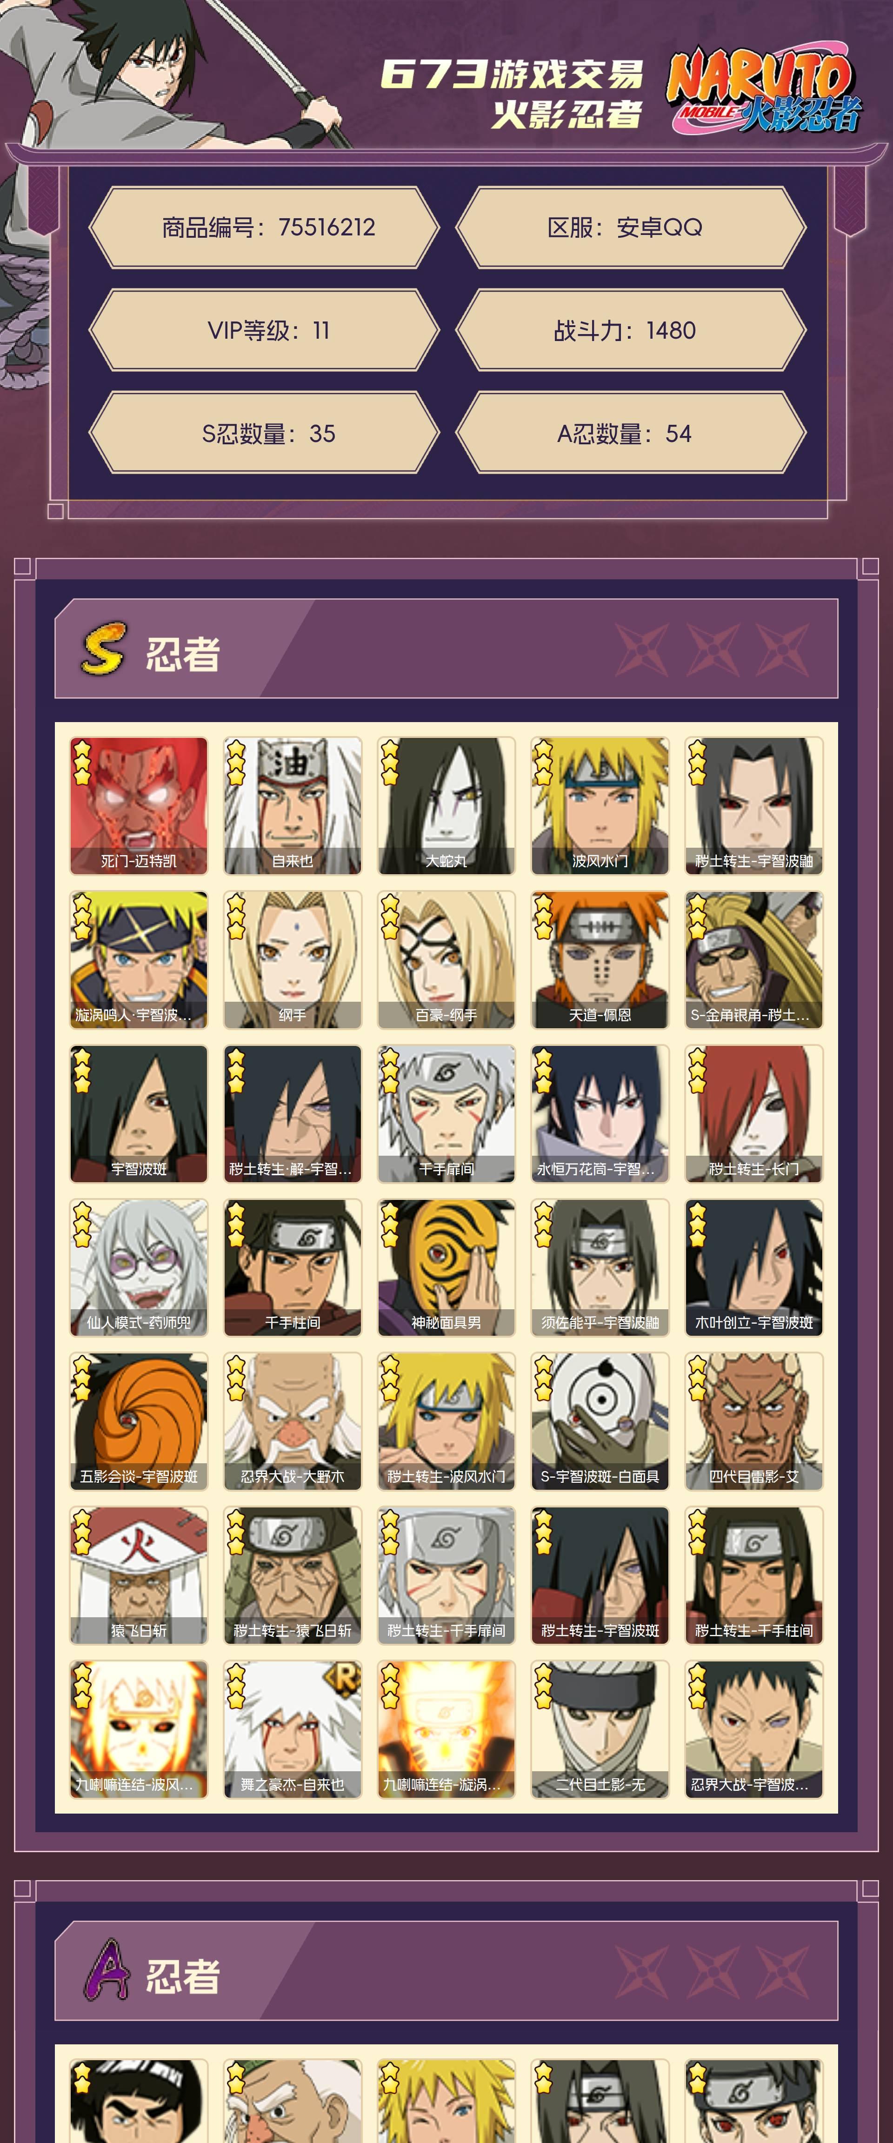The width and height of the screenshot is (893, 2143).
Task: Select the 仙人模式-药师兜 portrait
Action: pyautogui.click(x=138, y=1267)
